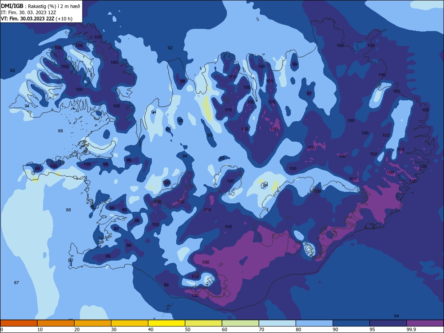Click the '87' humidity value on the map
This screenshot has width=444, height=333.
click(x=16, y=282)
